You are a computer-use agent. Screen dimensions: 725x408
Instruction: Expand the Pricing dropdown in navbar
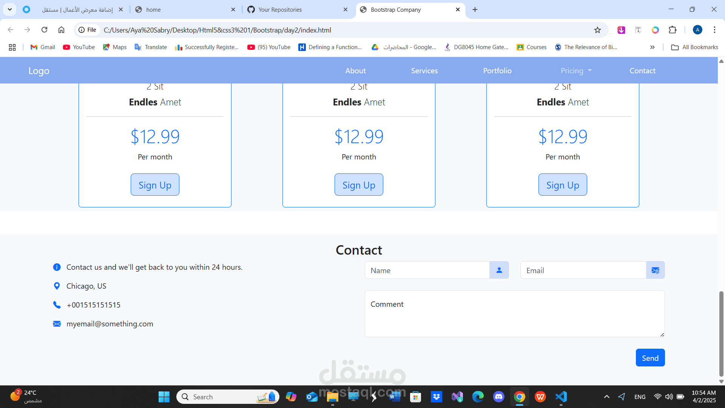(x=576, y=71)
